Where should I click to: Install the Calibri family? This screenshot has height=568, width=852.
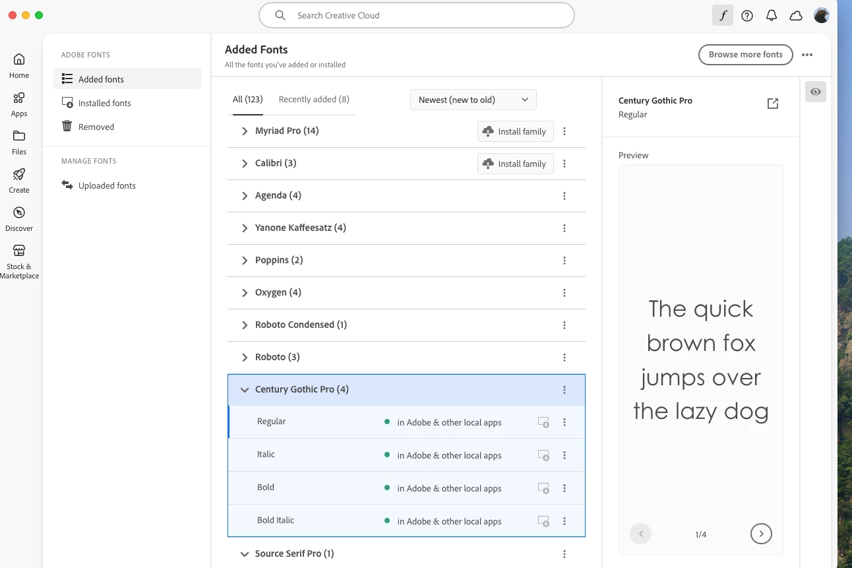point(516,164)
